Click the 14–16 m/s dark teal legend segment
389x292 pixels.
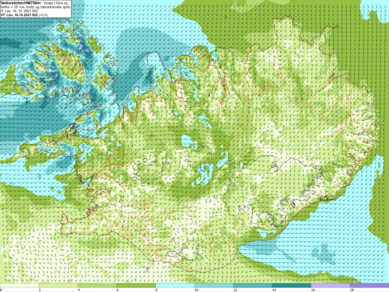pos(292,286)
